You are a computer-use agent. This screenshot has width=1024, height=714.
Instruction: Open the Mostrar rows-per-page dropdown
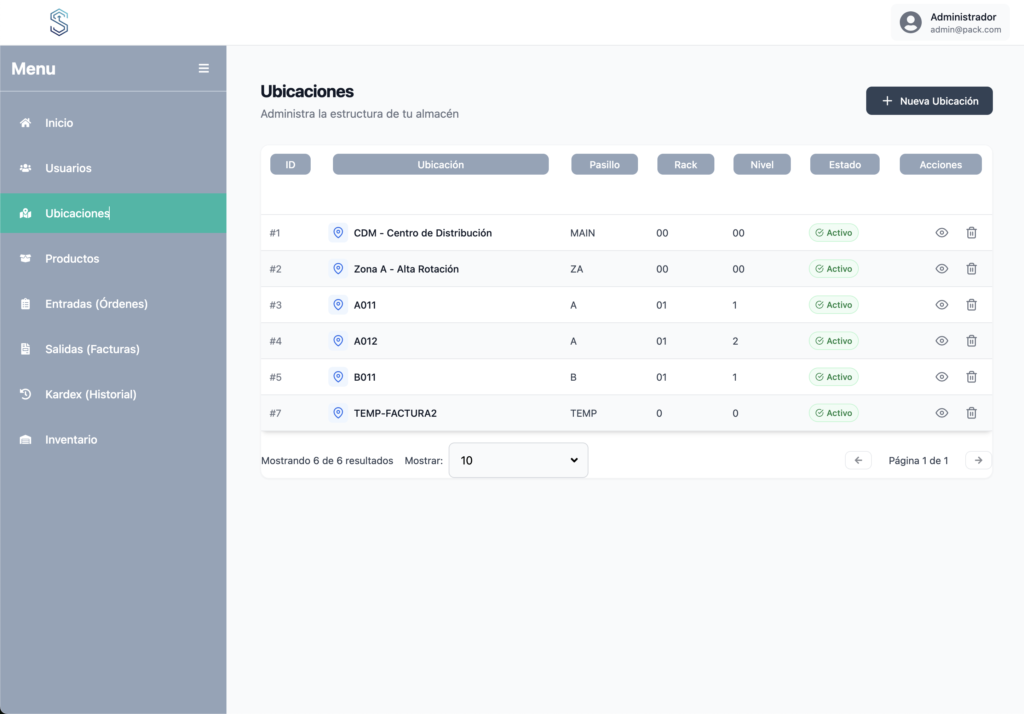coord(518,460)
